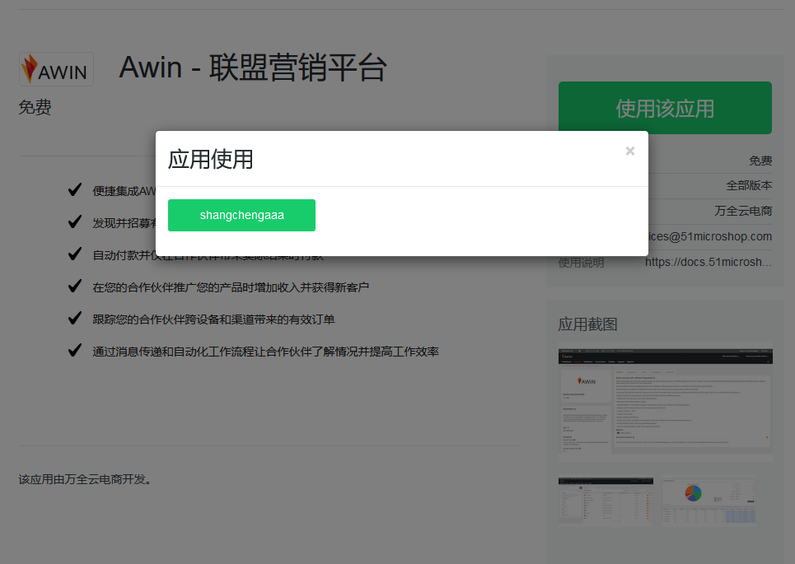Image resolution: width=795 pixels, height=564 pixels.
Task: Select the shangchengaaa store button
Action: (241, 216)
